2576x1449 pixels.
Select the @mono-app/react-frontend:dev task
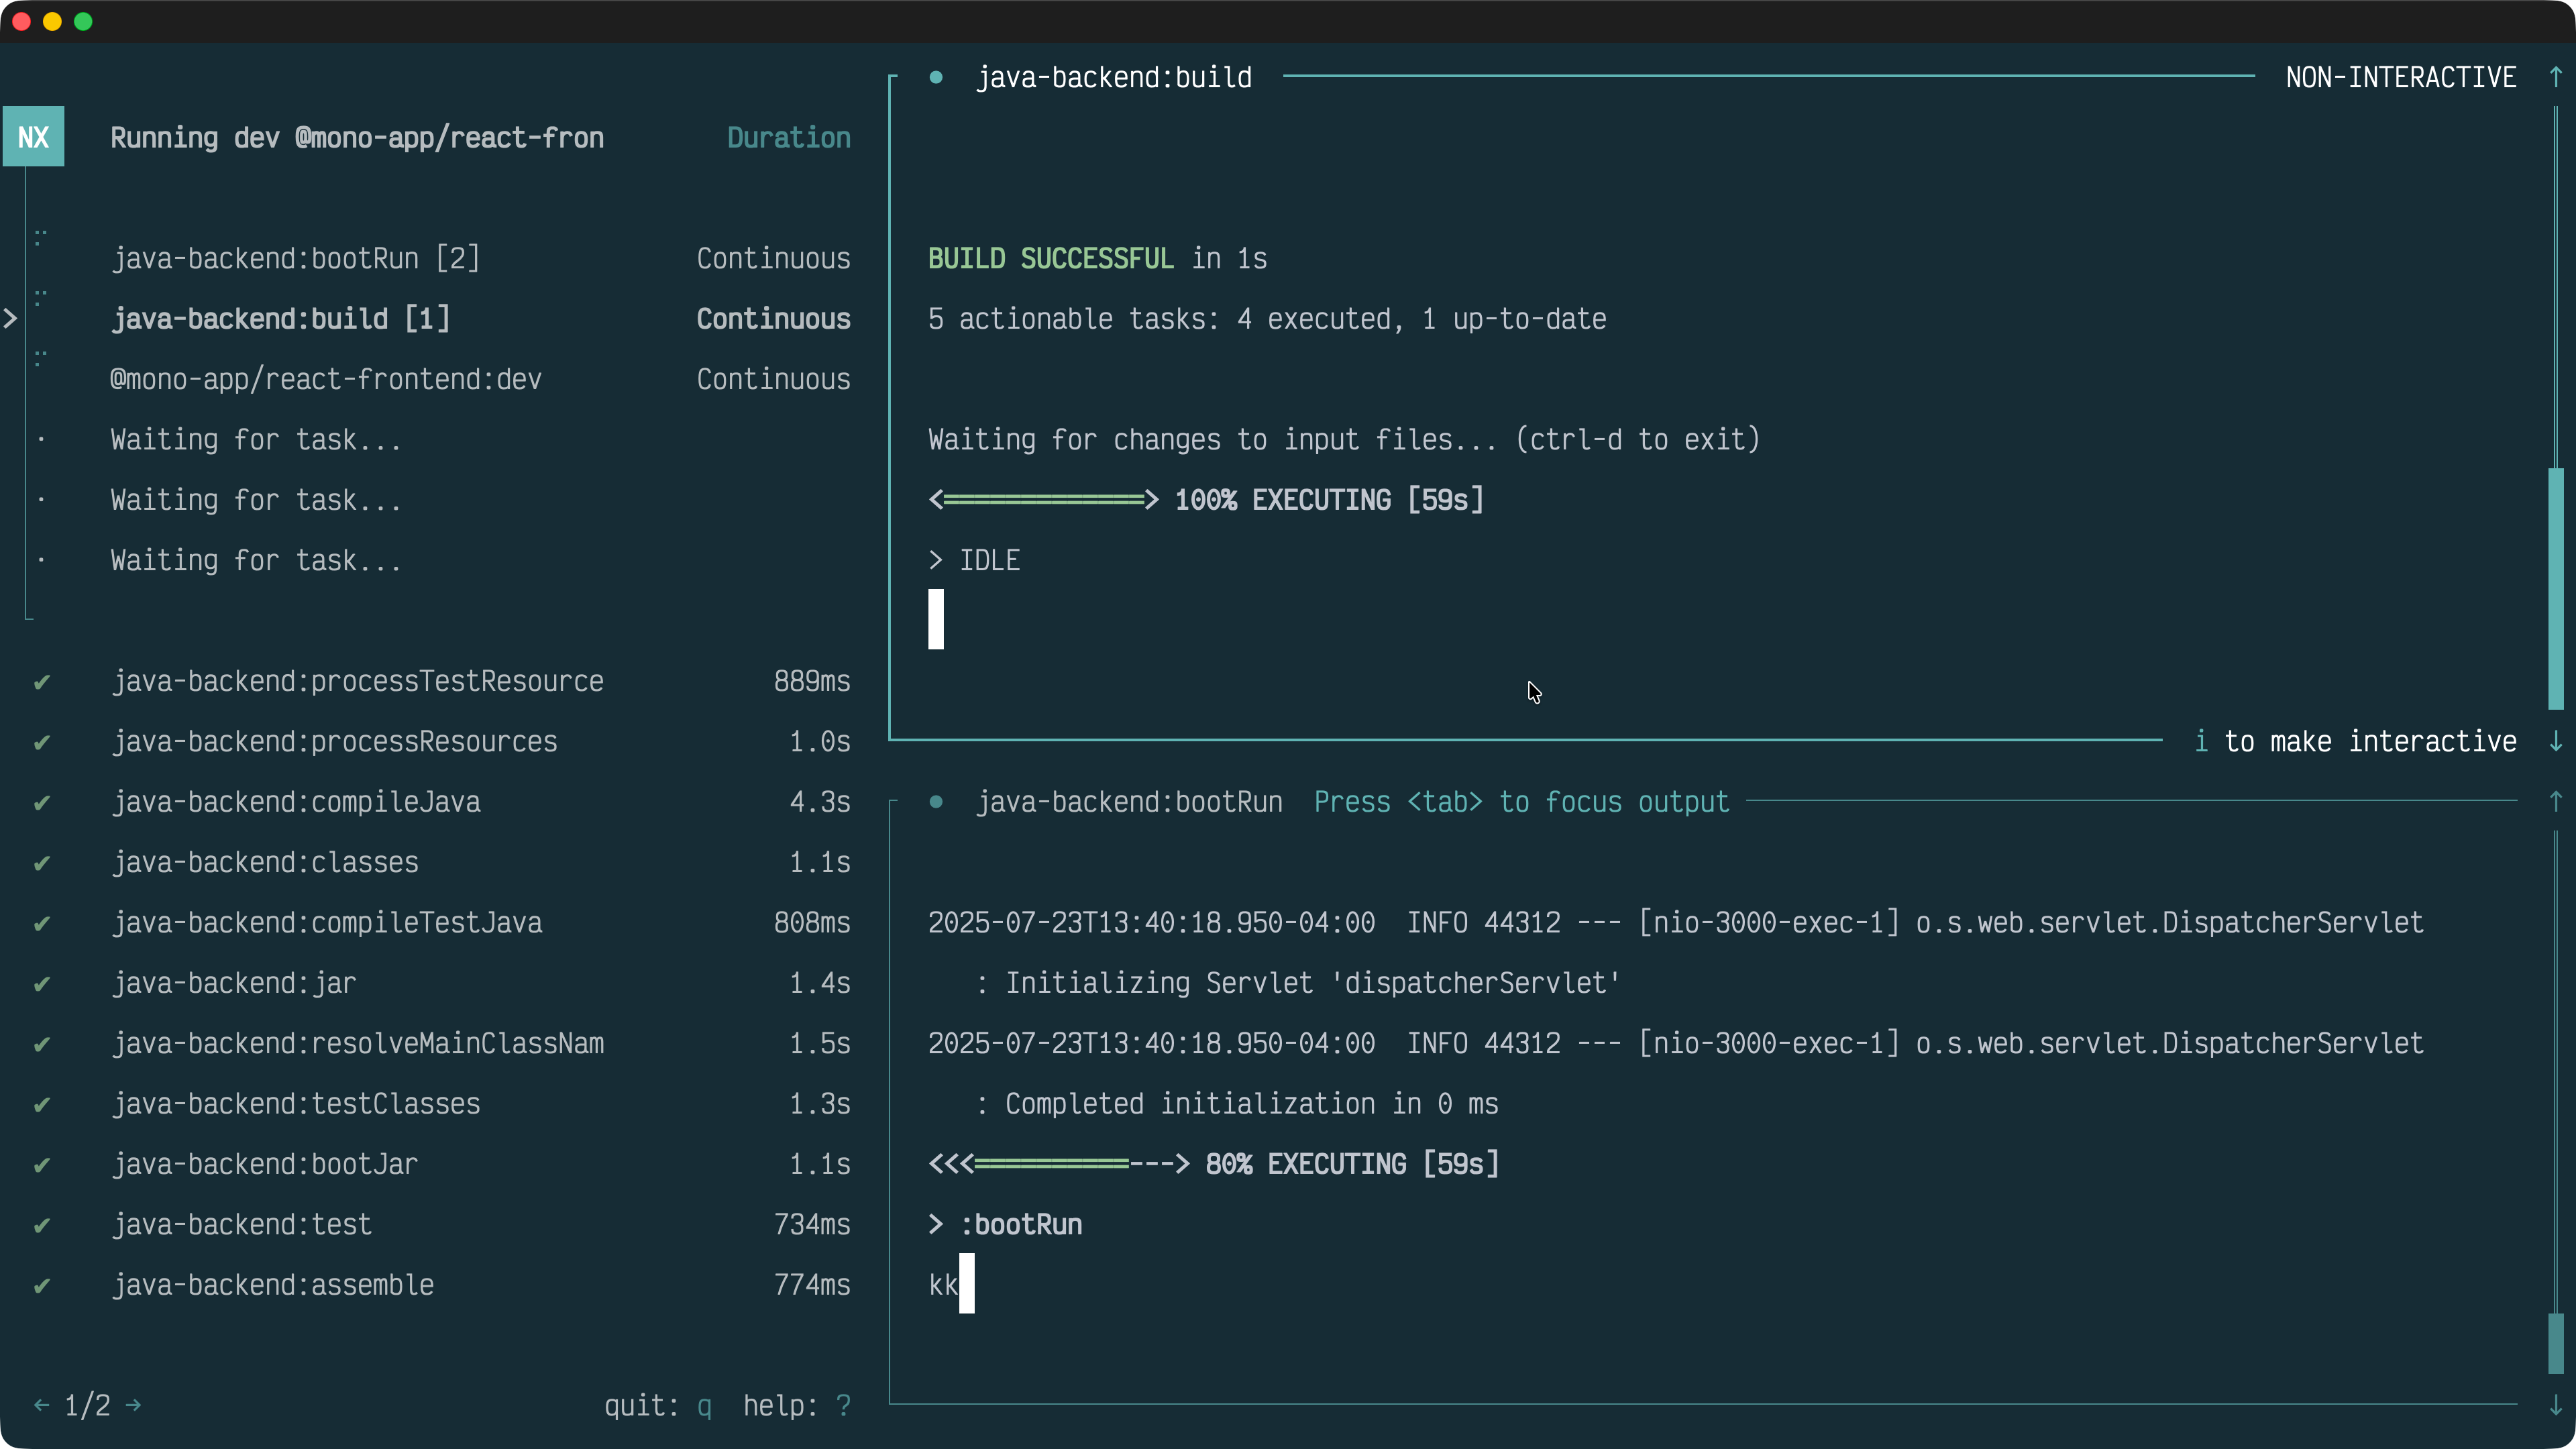pos(325,380)
